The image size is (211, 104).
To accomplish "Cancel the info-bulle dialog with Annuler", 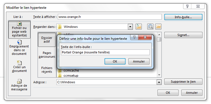I will [139, 61].
